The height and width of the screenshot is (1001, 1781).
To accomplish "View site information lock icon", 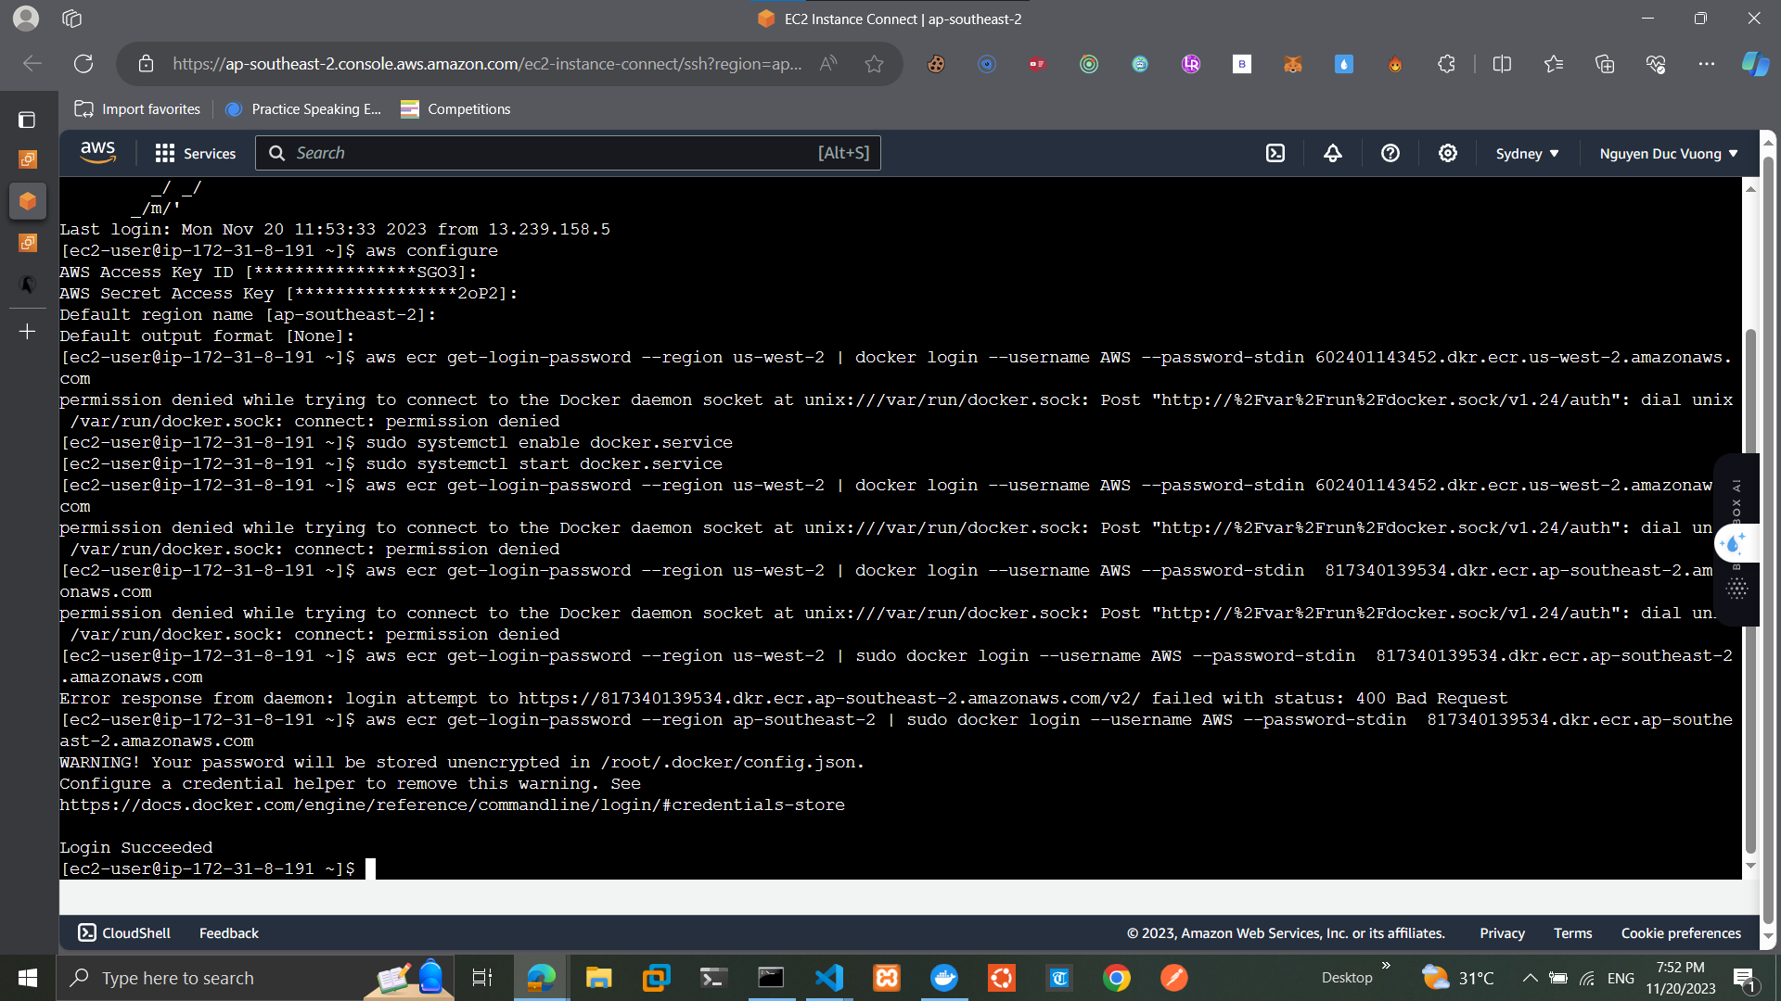I will click(146, 64).
